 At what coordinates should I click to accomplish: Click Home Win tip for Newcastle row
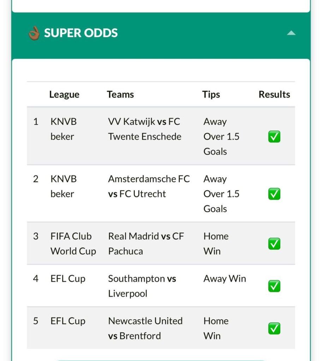pyautogui.click(x=216, y=328)
